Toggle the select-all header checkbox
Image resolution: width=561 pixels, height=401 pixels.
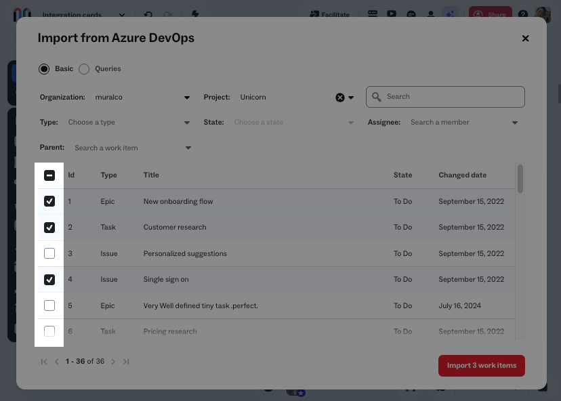[x=49, y=175]
